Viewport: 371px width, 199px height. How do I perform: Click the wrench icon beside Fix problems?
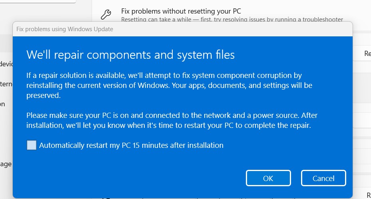tap(106, 15)
